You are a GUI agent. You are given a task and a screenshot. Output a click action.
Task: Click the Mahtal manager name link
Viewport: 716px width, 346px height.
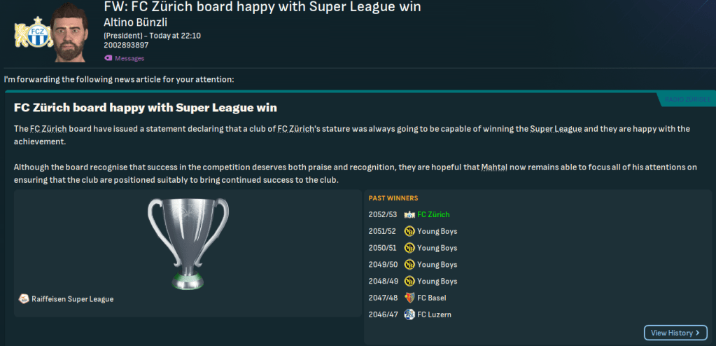(x=494, y=168)
